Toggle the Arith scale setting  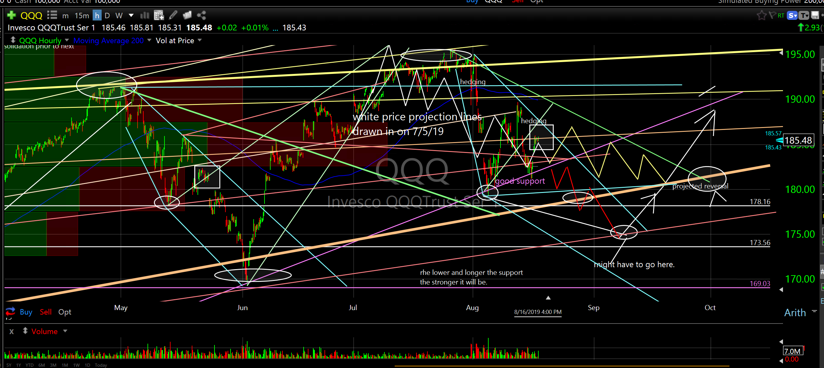point(795,313)
